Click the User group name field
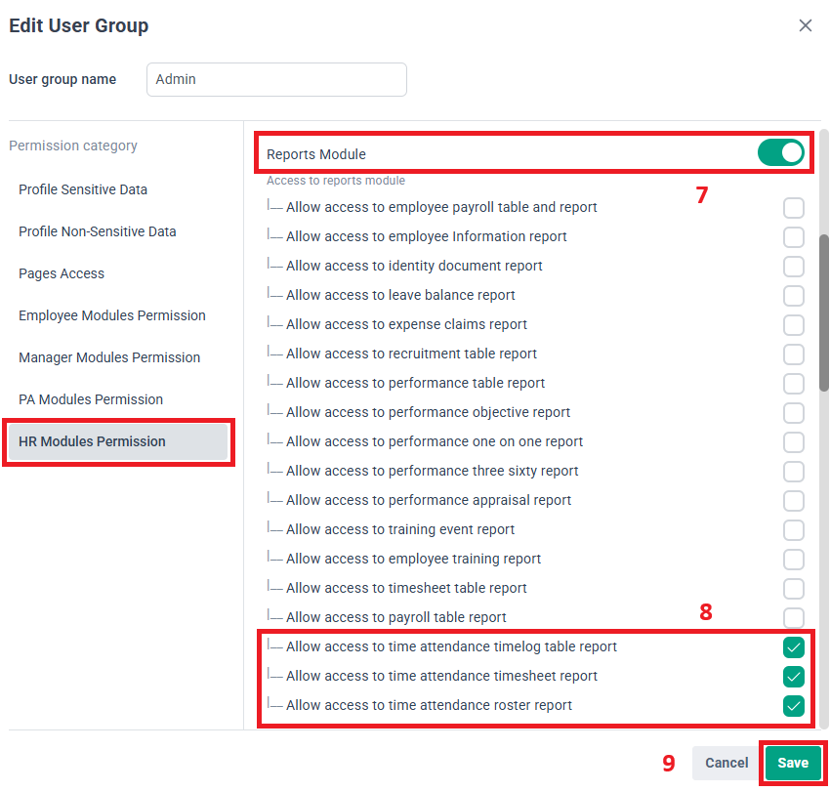 [276, 80]
